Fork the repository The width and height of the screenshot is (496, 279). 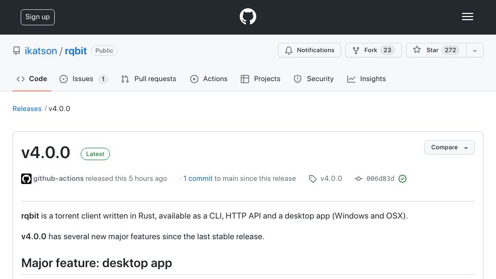(373, 50)
